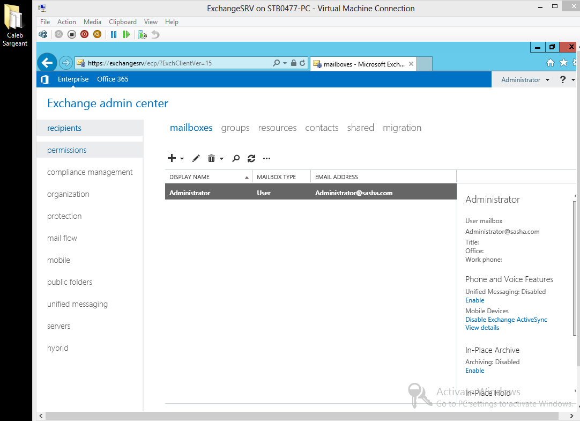Switch to the Enterprise tab
Viewport: 580px width, 421px height.
[x=73, y=79]
